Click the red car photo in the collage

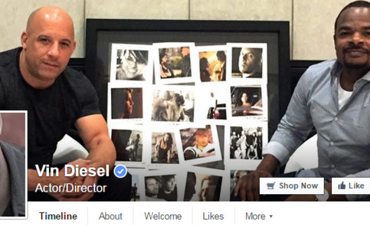click(216, 105)
